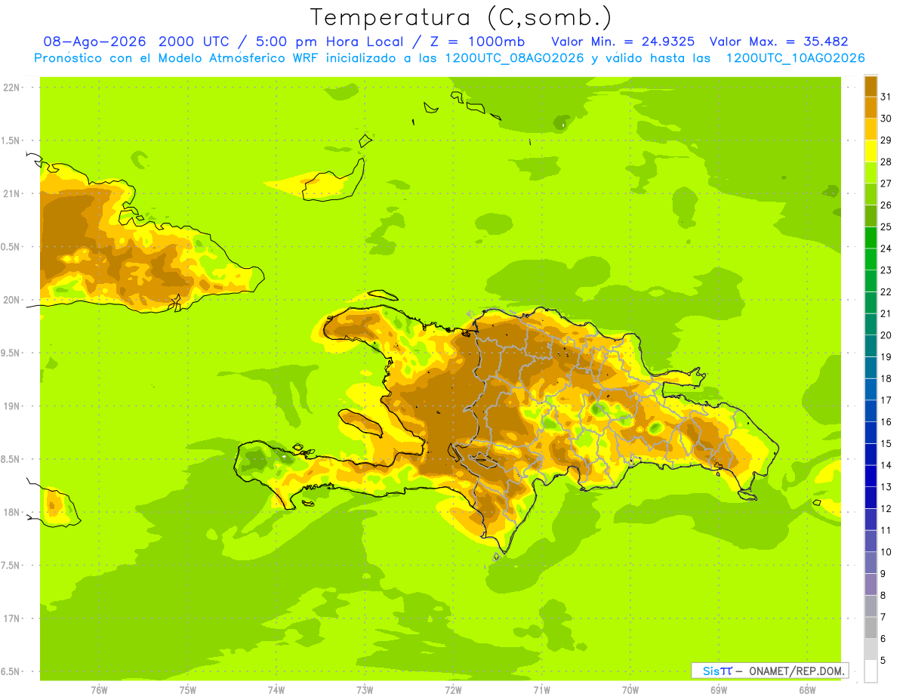
Task: Click the lime legend swatch between 27 and 28
Action: [871, 172]
